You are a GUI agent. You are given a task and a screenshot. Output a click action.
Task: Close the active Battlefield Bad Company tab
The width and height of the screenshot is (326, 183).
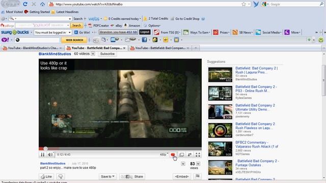click(x=124, y=48)
